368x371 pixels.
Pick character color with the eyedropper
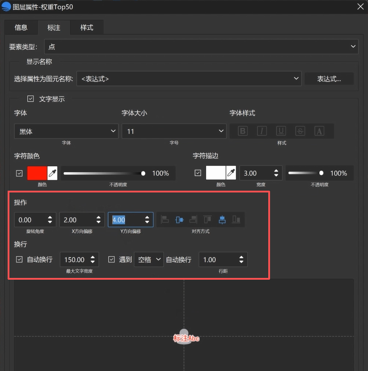pyautogui.click(x=53, y=173)
